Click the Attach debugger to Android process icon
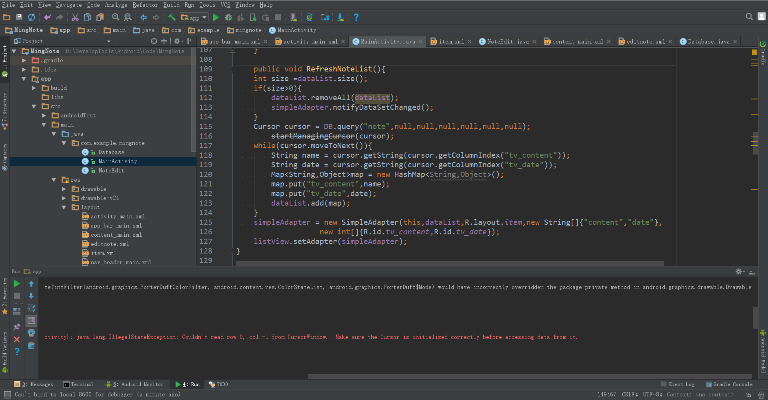The image size is (768, 400). tap(253, 17)
